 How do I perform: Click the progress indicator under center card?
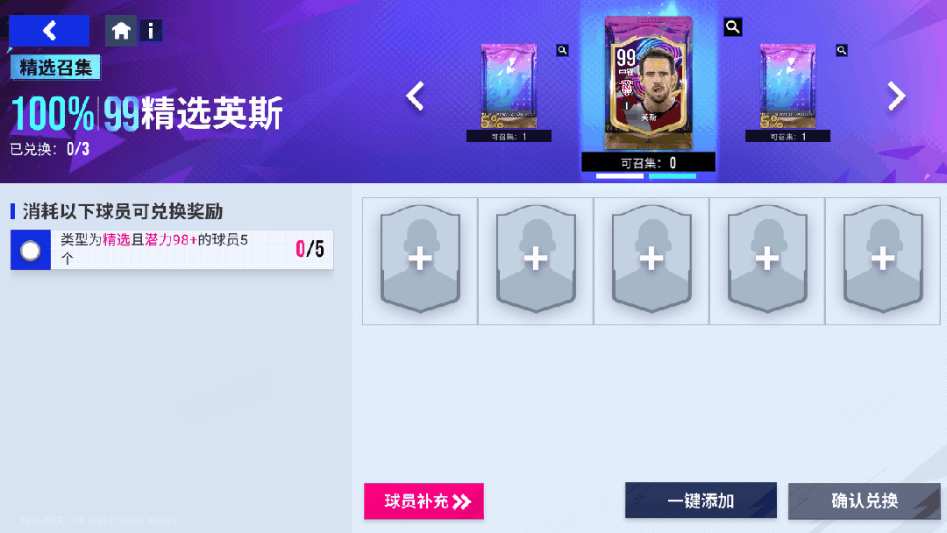pyautogui.click(x=646, y=176)
